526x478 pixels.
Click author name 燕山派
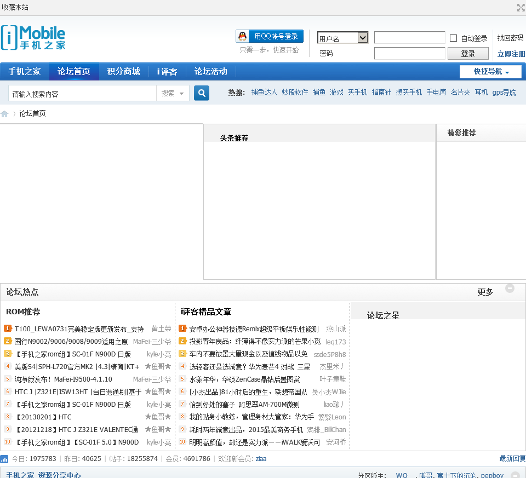[x=336, y=329]
